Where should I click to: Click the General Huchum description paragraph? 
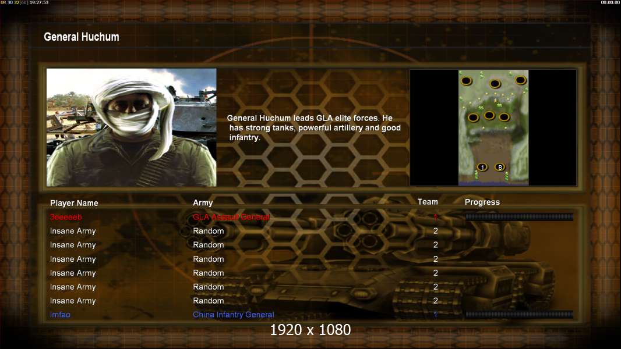[314, 127]
